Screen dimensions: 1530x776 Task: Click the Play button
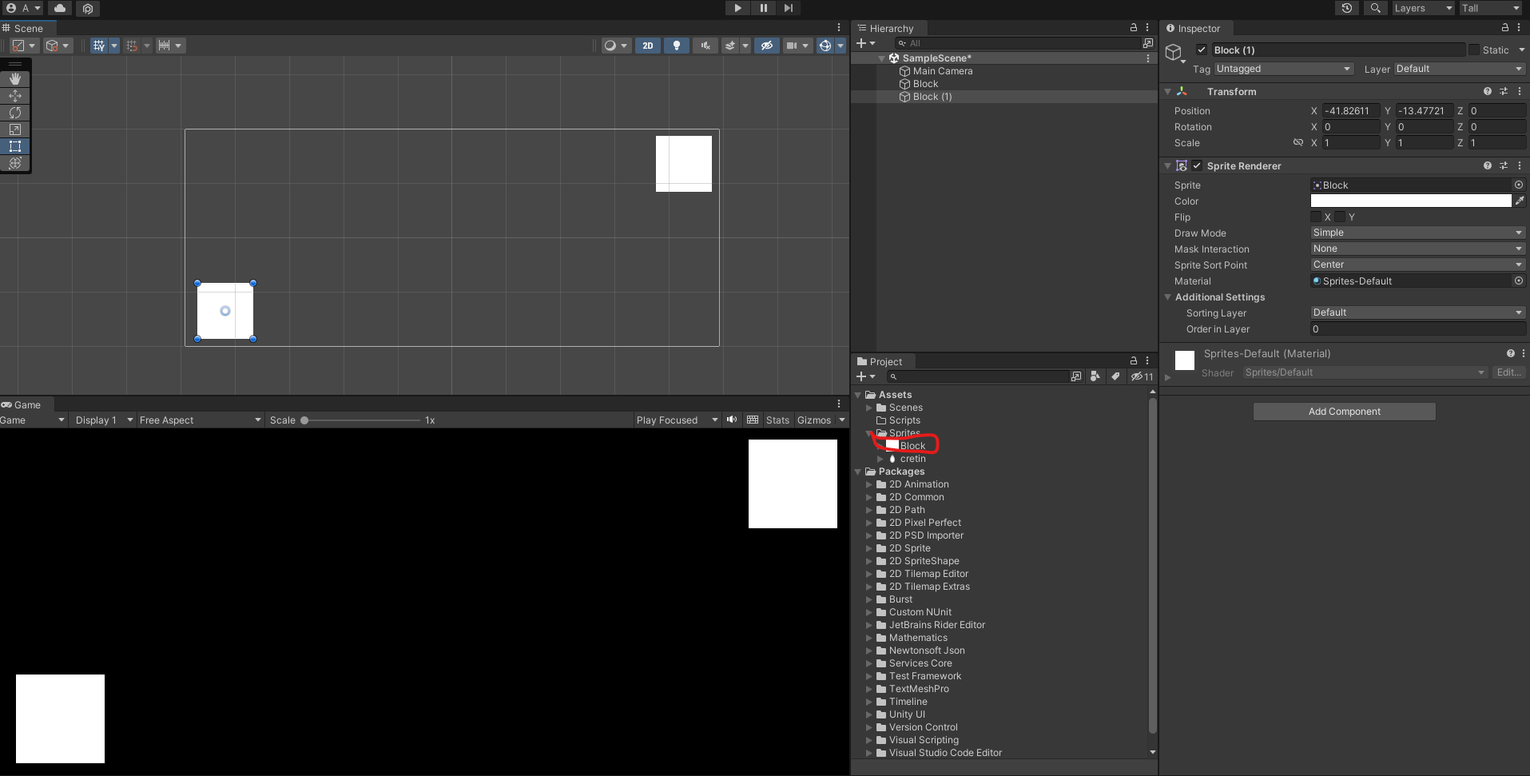coord(737,8)
